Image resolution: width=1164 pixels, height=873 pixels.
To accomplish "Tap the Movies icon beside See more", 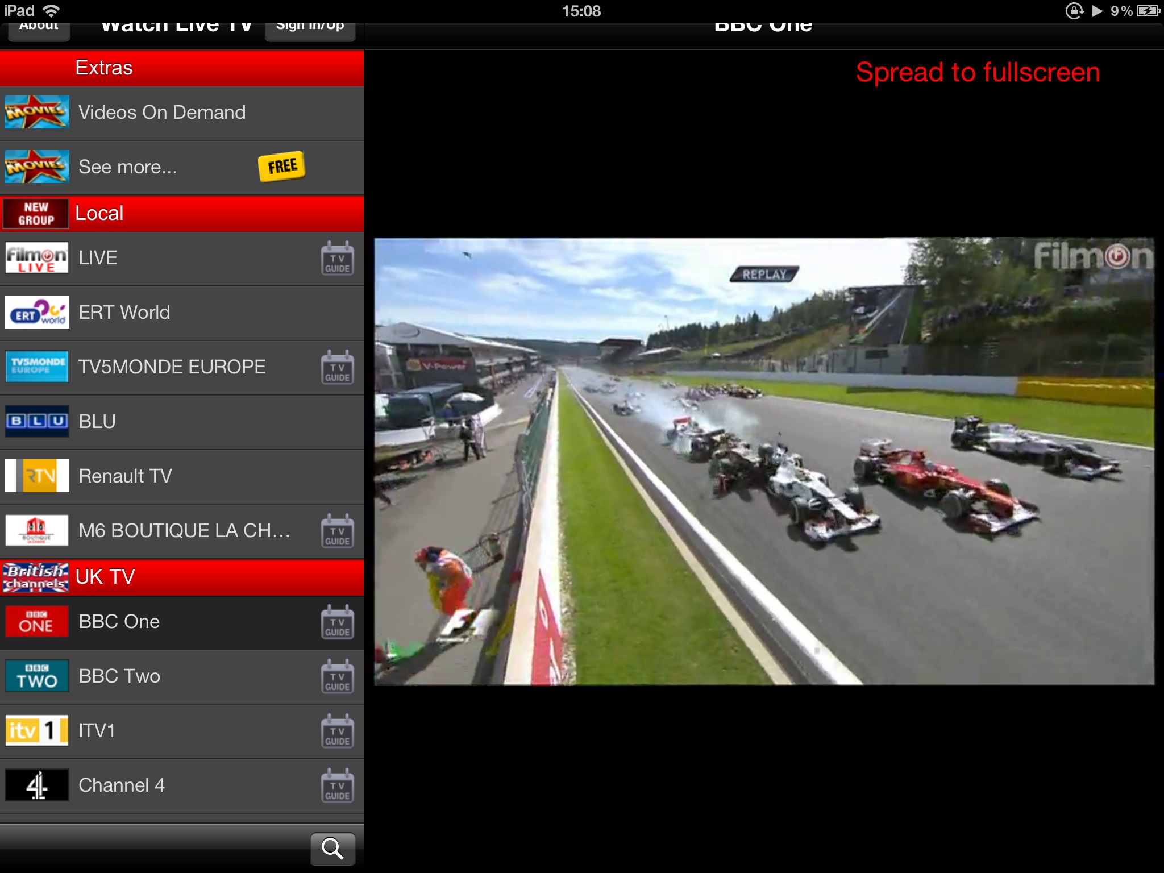I will click(x=37, y=167).
